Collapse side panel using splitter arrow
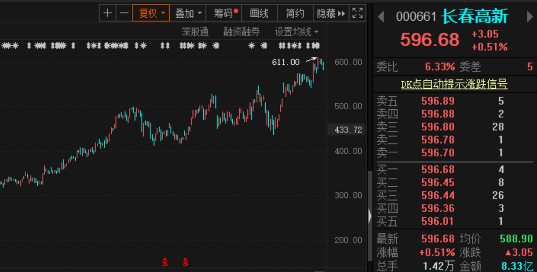537x272 pixels. point(369,216)
